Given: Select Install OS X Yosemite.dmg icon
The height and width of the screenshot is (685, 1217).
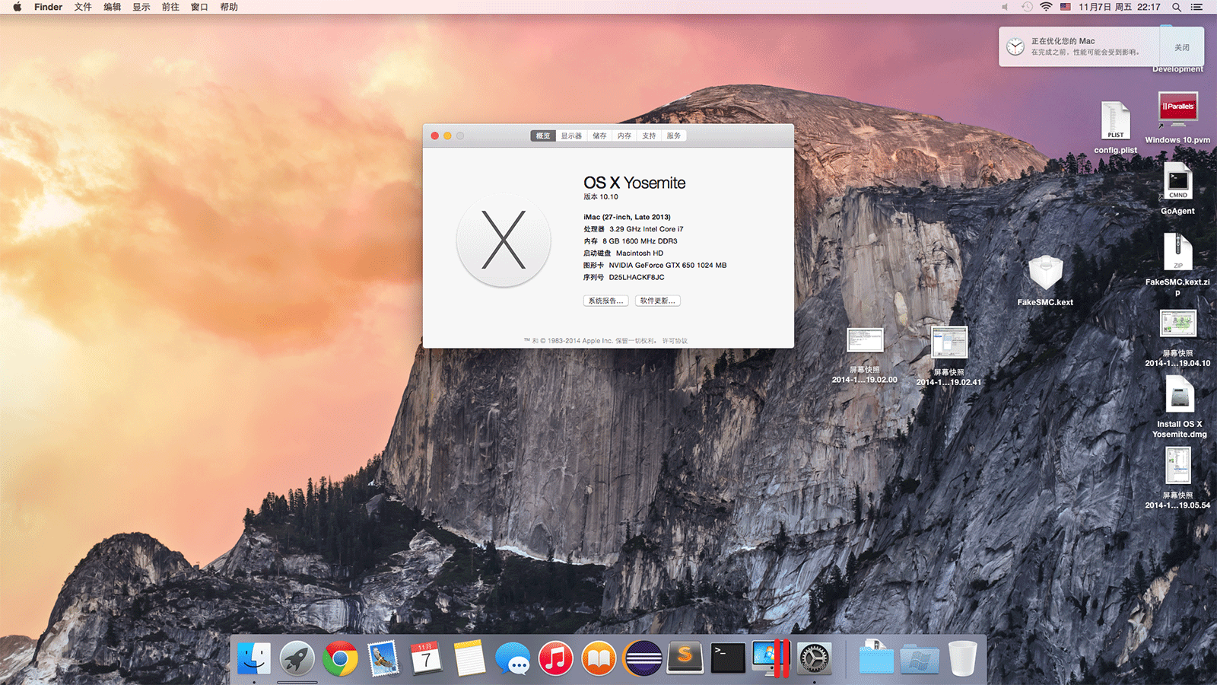Looking at the screenshot, I should (x=1179, y=394).
